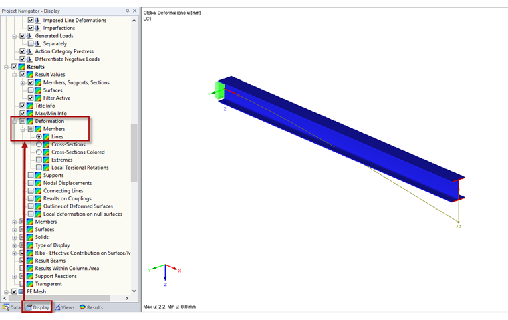Click the Transparent icon
Screen dimensions: 508x320
(30, 284)
